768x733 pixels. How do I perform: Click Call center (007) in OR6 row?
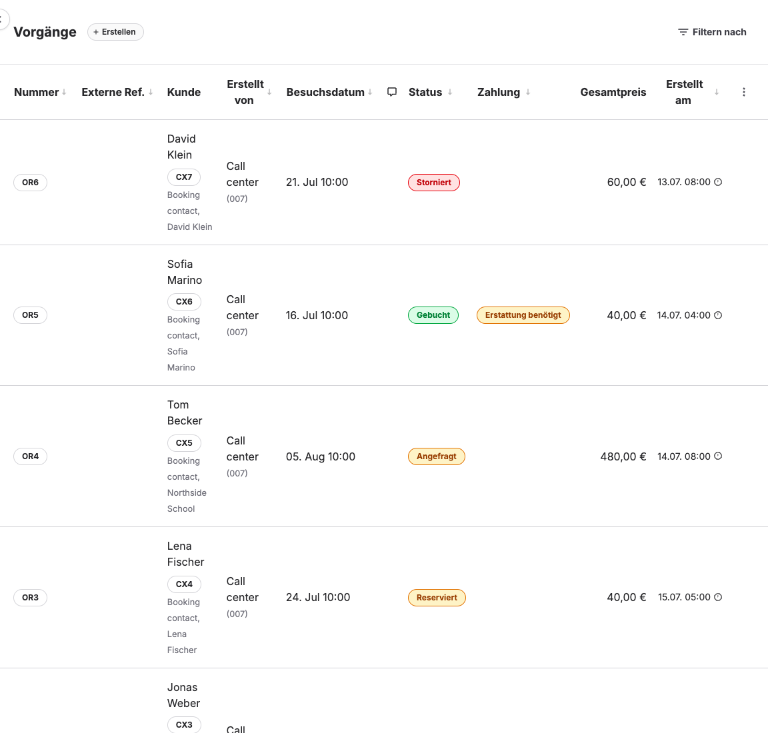243,182
